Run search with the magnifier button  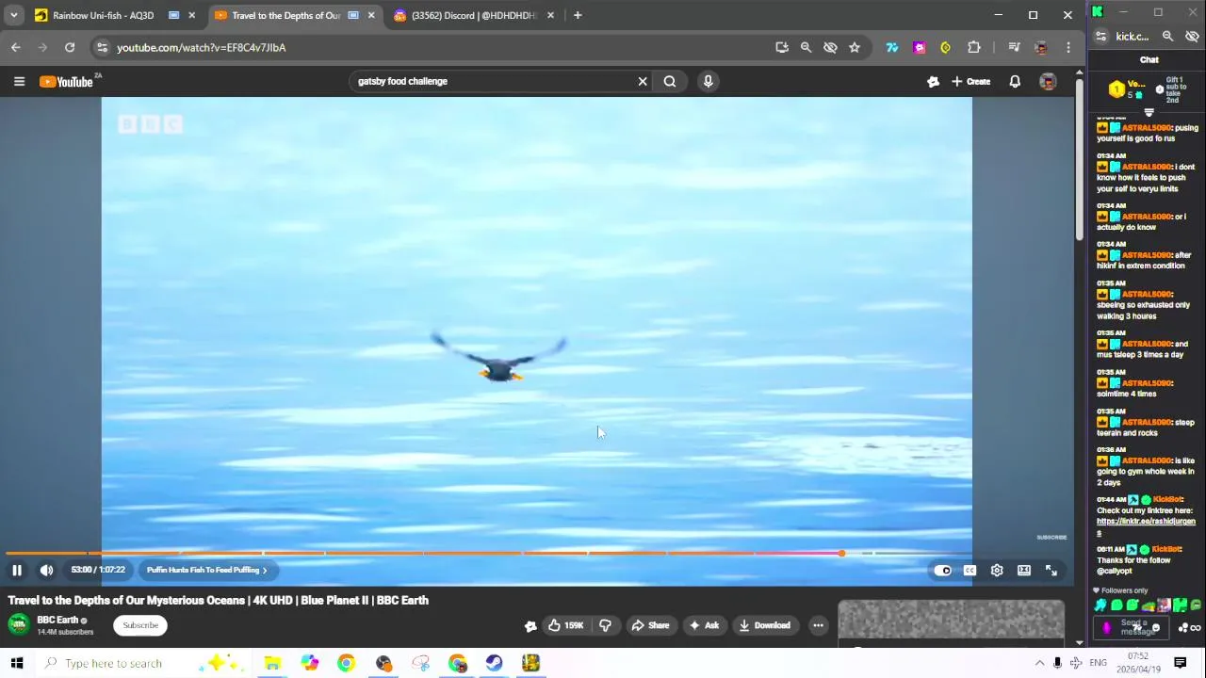[x=670, y=81]
